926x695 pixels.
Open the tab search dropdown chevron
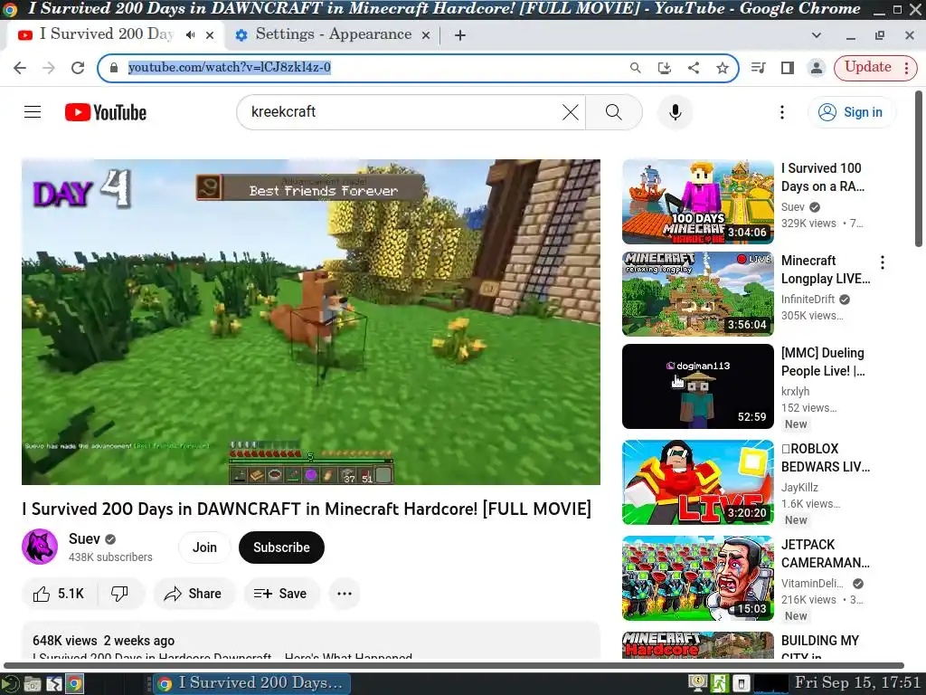[x=817, y=35]
